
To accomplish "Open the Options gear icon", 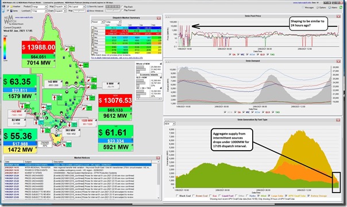I will point(318,7).
